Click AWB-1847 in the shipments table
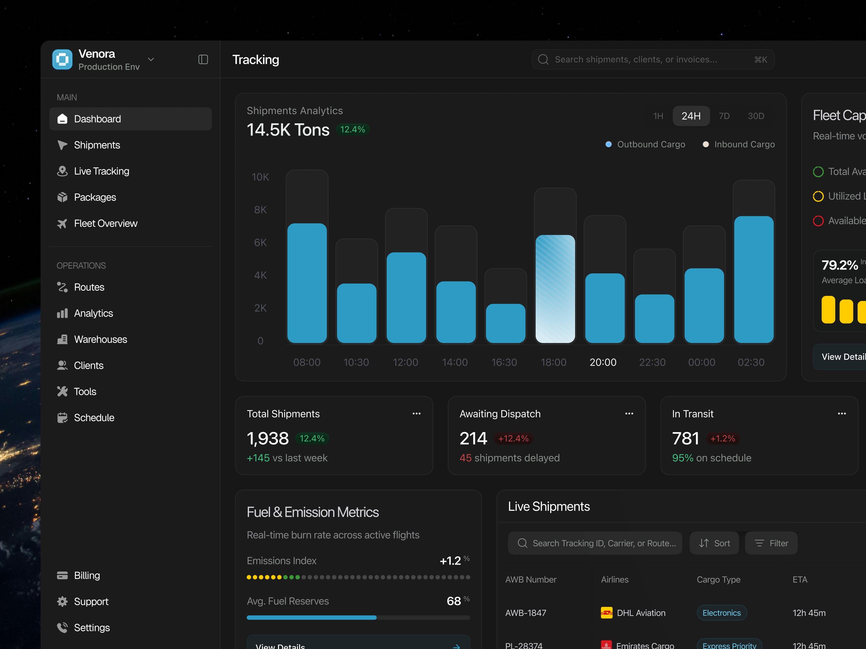866x649 pixels. click(525, 612)
